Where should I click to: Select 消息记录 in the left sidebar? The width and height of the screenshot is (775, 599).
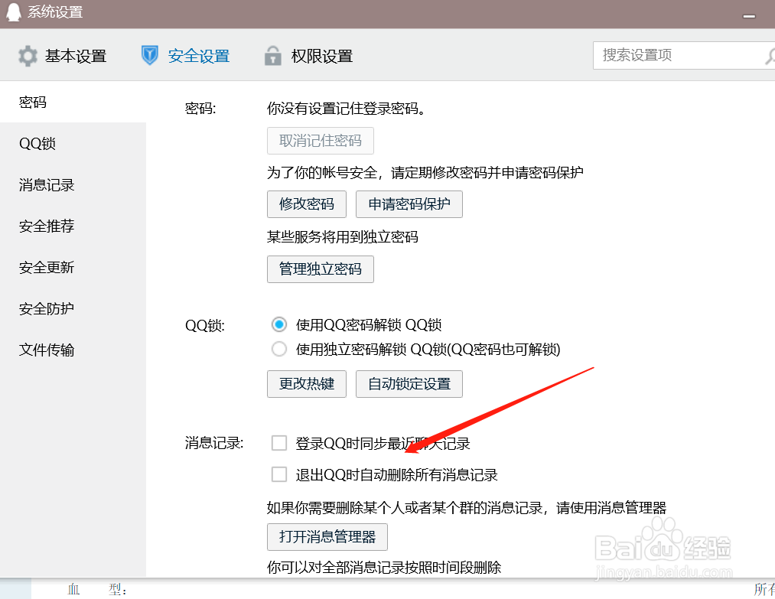click(x=73, y=185)
